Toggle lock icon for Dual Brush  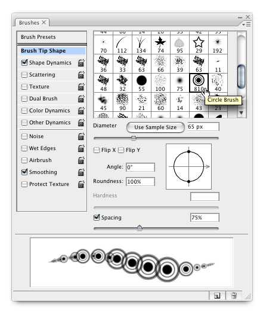coord(81,99)
